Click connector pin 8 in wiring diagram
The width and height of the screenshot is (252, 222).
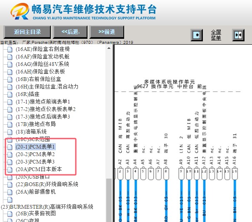[x=166, y=173]
